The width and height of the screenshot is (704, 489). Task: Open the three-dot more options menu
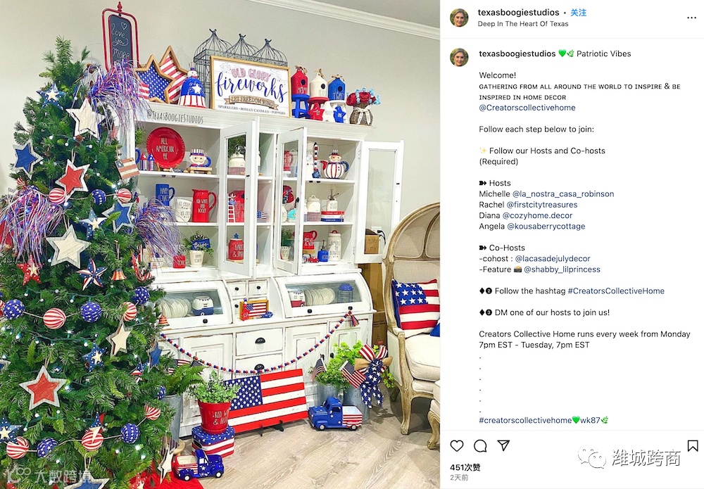click(x=691, y=18)
